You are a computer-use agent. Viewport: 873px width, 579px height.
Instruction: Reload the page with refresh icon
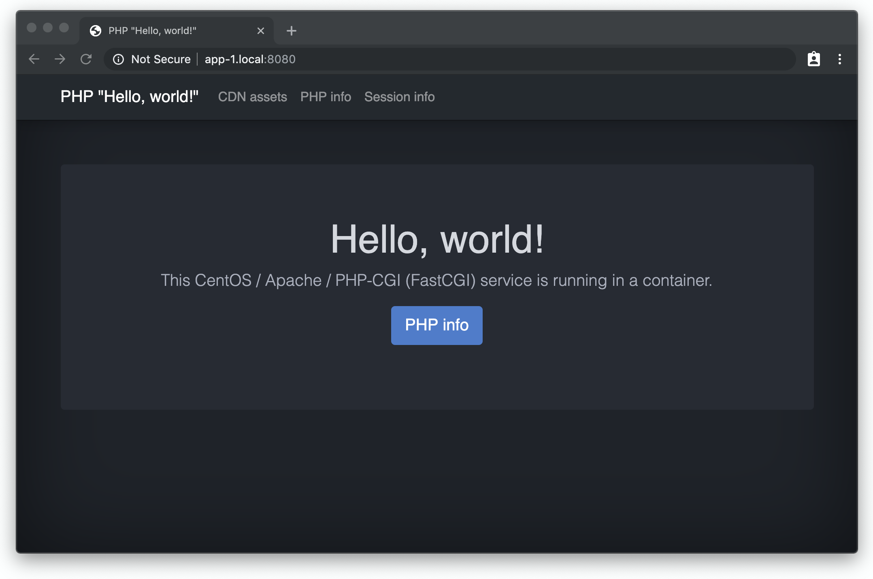pos(86,59)
